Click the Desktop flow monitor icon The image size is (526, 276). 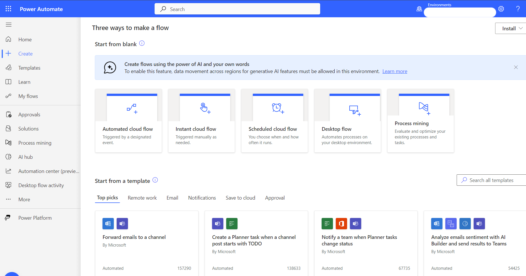(355, 110)
